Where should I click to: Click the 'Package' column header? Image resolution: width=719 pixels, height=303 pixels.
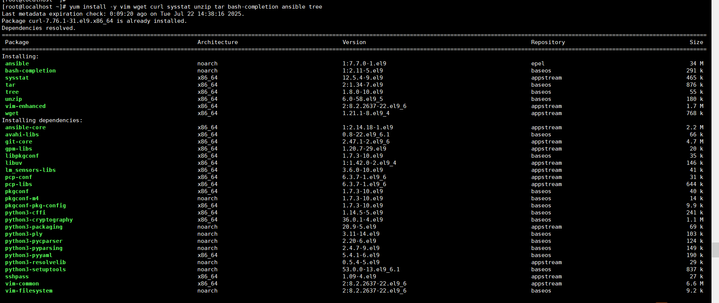[x=17, y=42]
